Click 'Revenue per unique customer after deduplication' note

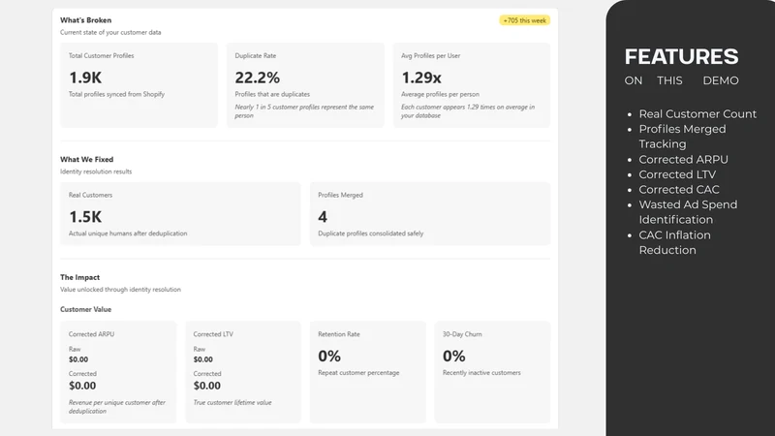(x=117, y=407)
